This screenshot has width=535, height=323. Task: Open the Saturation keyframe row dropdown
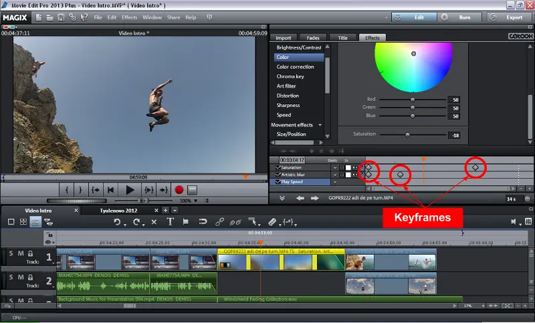point(335,168)
